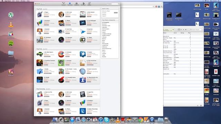This screenshot has height=124, width=221.
Task: Click bookmark star in browser address bar
Action: pyautogui.click(x=153, y=7)
